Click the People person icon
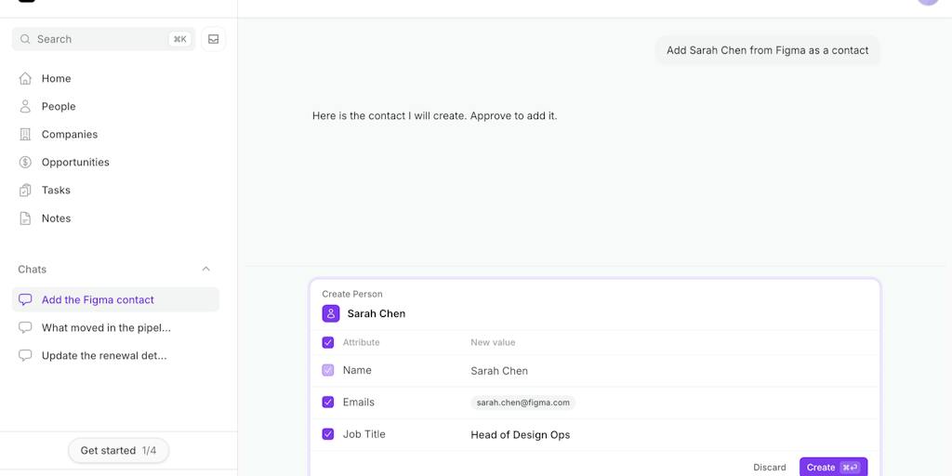Viewport: 952px width, 476px height. pyautogui.click(x=25, y=106)
